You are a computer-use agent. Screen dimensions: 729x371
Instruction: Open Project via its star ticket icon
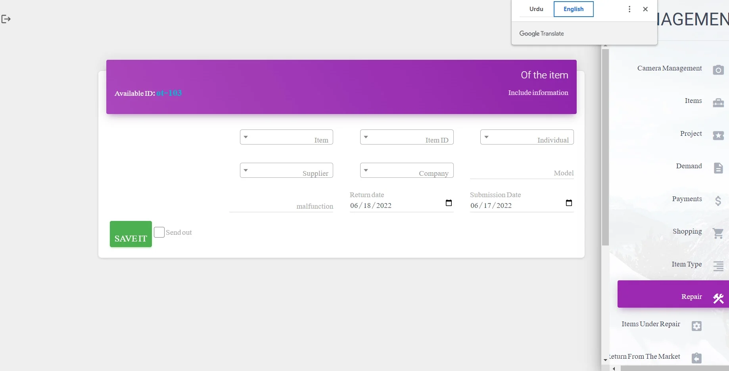(x=718, y=136)
